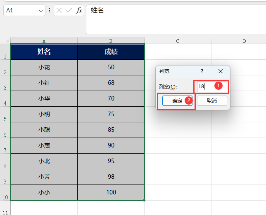Select the score cell 98
The image size is (266, 215).
pyautogui.click(x=111, y=177)
